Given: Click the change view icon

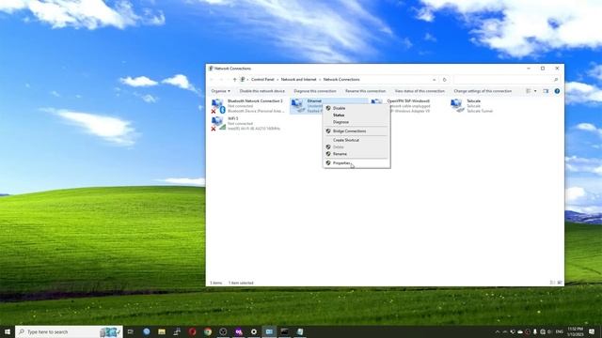Looking at the screenshot, I should click(529, 91).
